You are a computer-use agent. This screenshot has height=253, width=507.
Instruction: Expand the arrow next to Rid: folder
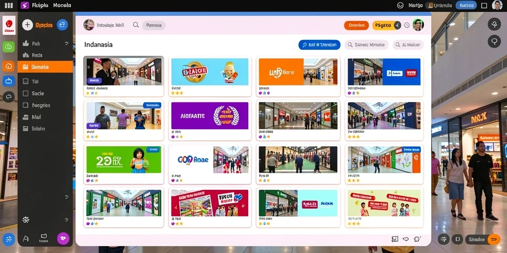[67, 43]
